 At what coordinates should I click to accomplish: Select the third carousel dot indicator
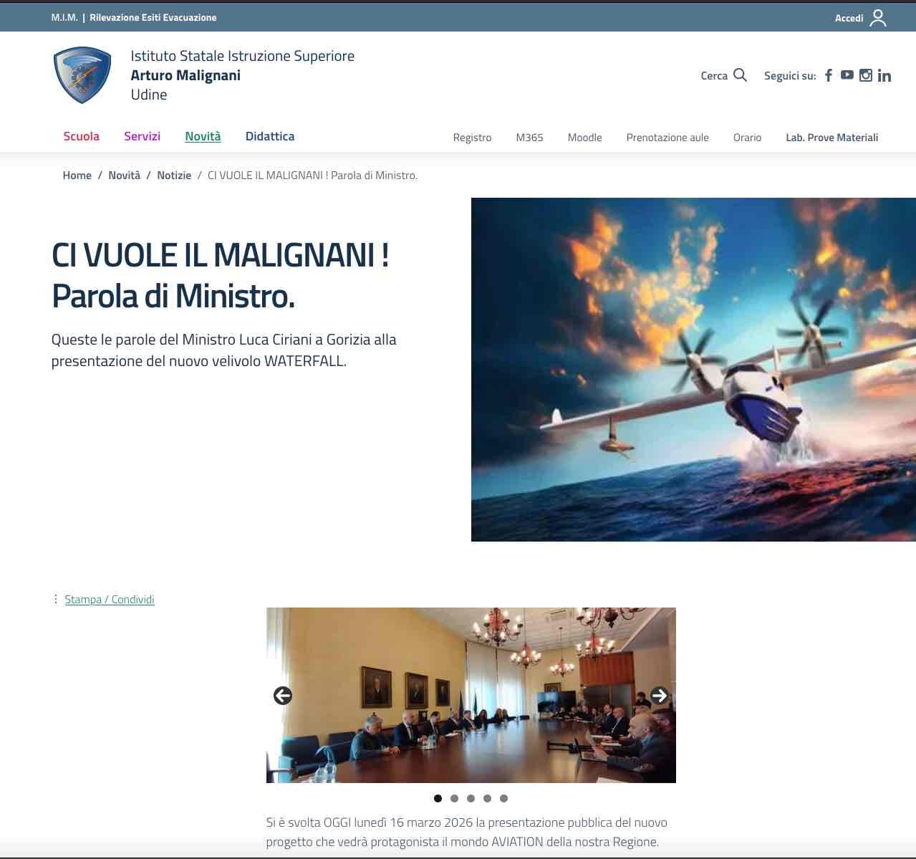[471, 798]
